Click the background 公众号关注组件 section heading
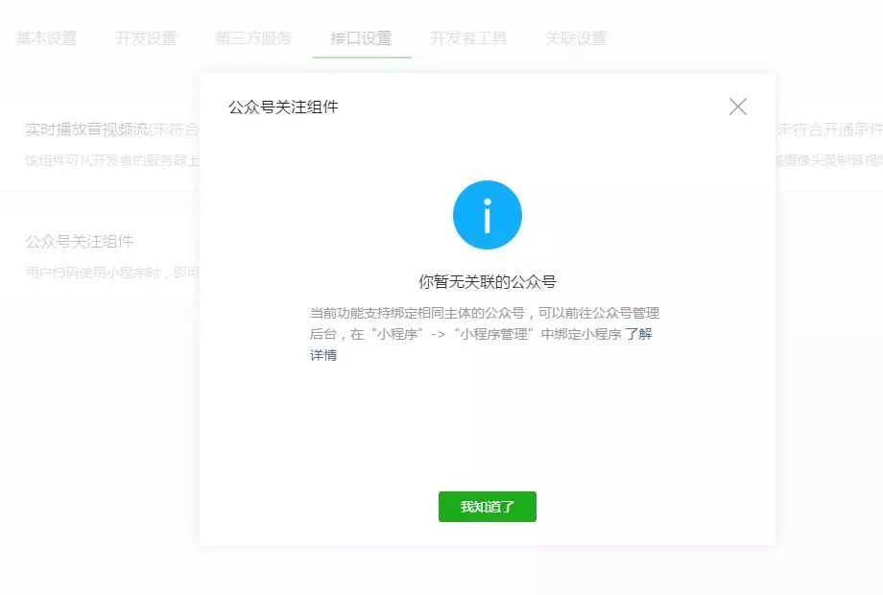 point(80,242)
